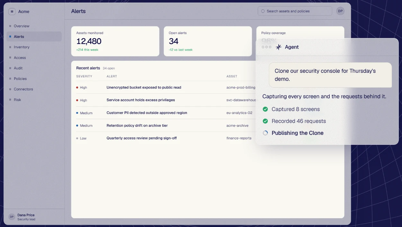The image size is (402, 227).
Task: Open Connectors in the sidebar
Action: click(34, 89)
